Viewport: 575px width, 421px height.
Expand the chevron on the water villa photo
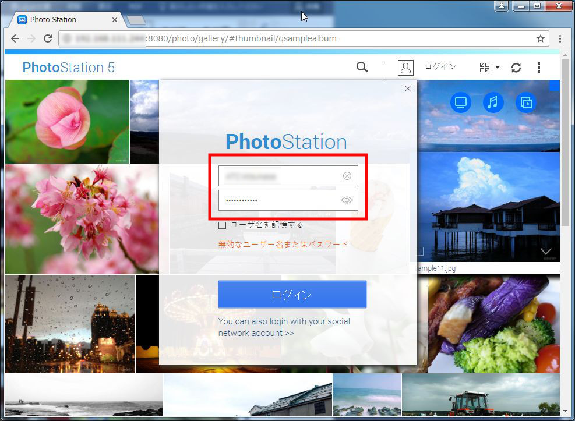546,252
